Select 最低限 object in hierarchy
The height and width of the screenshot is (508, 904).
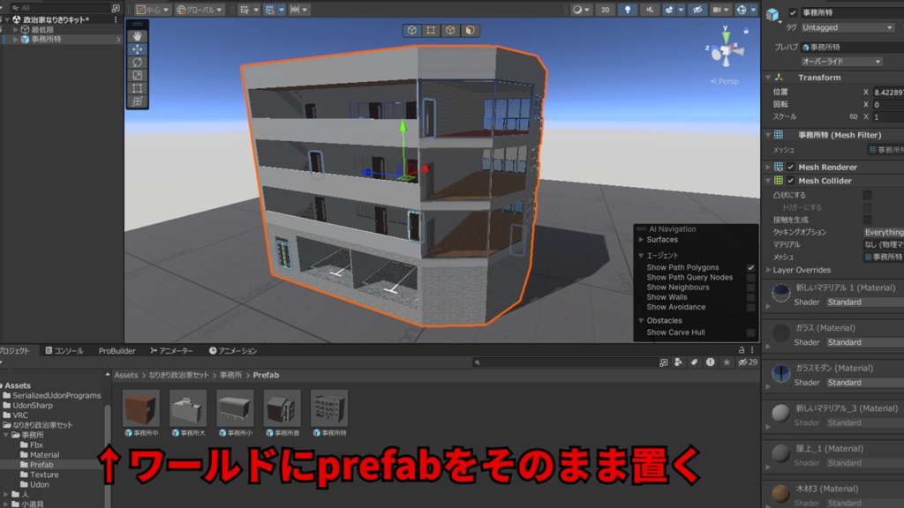(42, 29)
